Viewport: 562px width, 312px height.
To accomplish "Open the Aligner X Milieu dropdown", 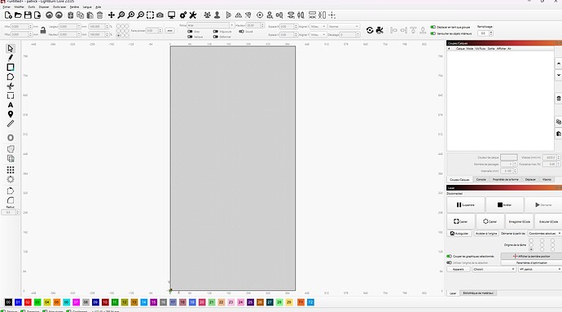I will (318, 27).
